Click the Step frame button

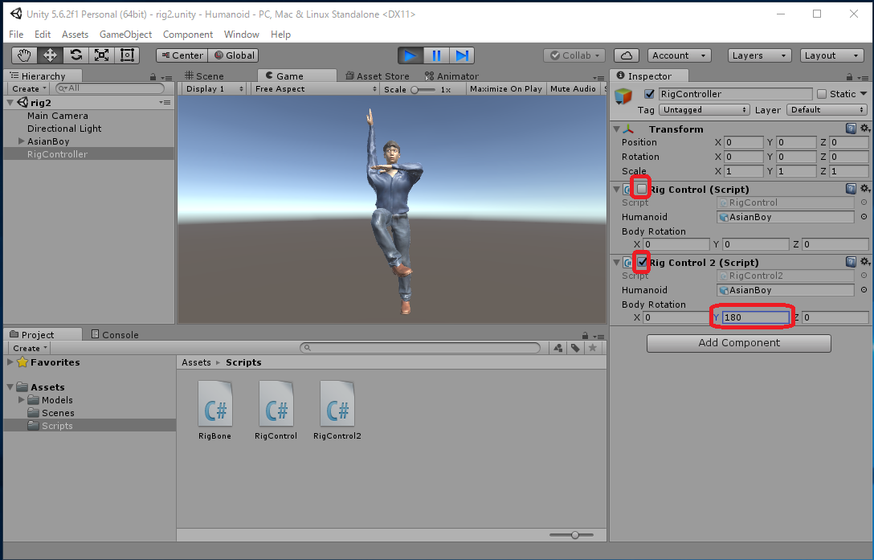coord(462,55)
